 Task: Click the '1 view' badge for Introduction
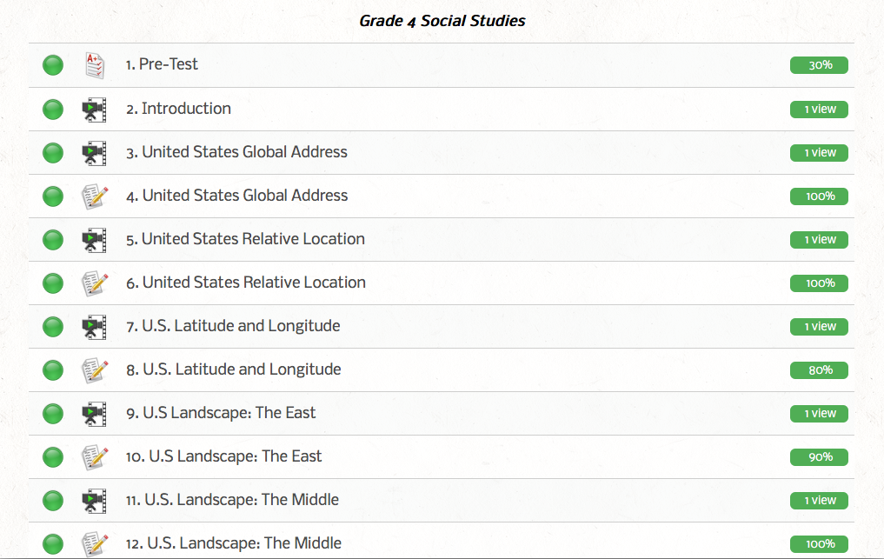point(819,110)
